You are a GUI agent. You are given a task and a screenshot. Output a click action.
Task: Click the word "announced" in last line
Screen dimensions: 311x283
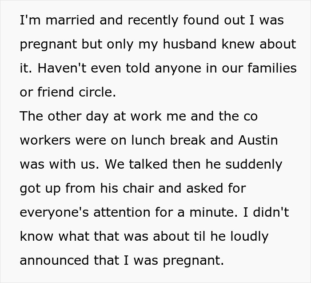(x=54, y=260)
